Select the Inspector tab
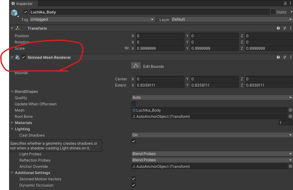 tap(22, 3)
